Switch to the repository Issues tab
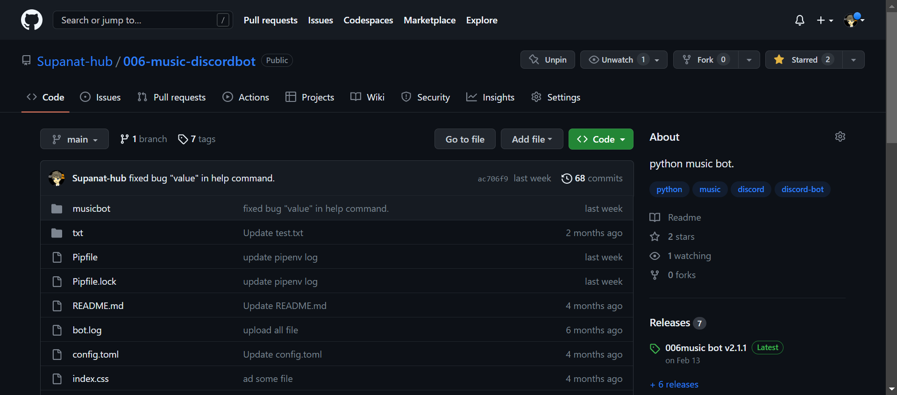This screenshot has height=395, width=897. coord(100,97)
